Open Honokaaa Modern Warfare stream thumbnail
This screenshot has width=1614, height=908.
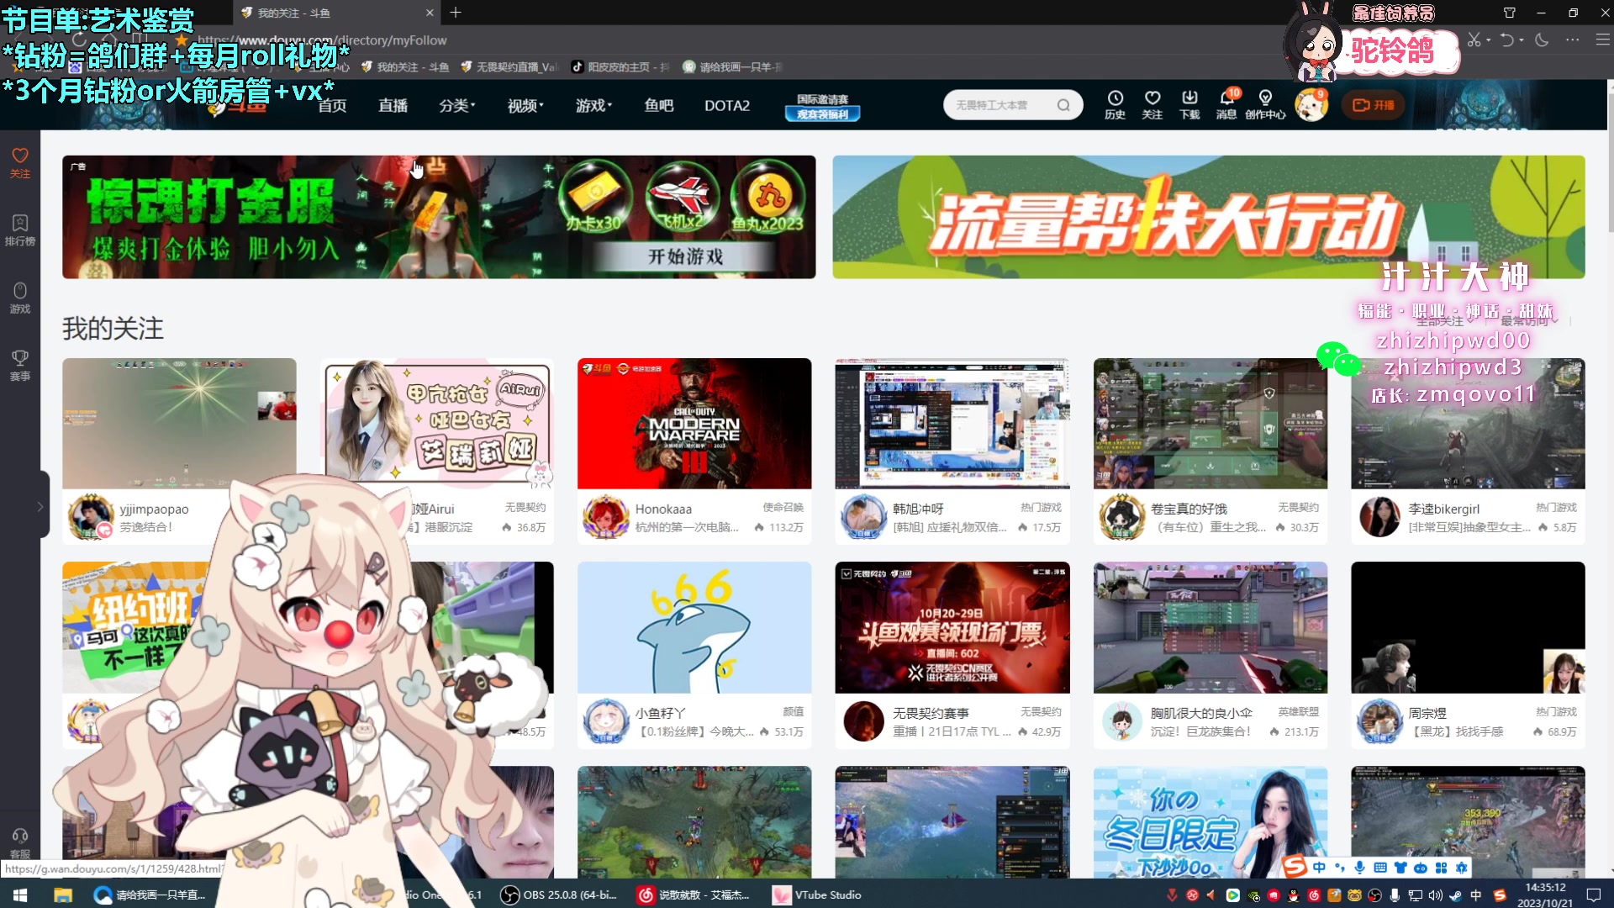(x=694, y=423)
